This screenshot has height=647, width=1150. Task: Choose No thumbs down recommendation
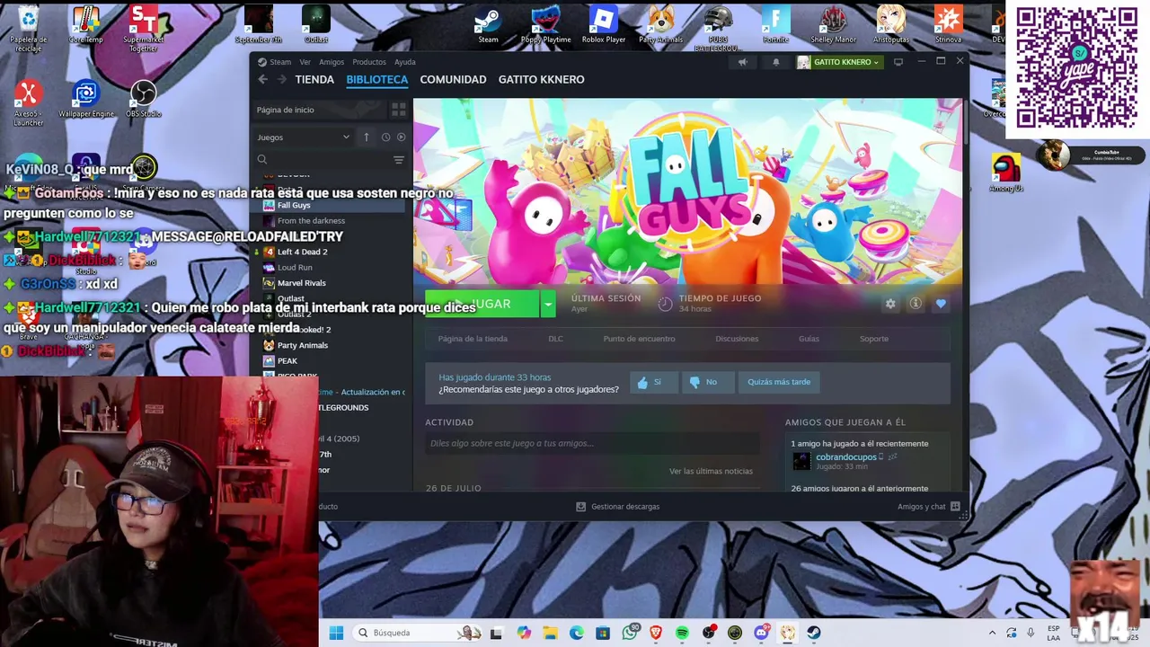(x=707, y=382)
